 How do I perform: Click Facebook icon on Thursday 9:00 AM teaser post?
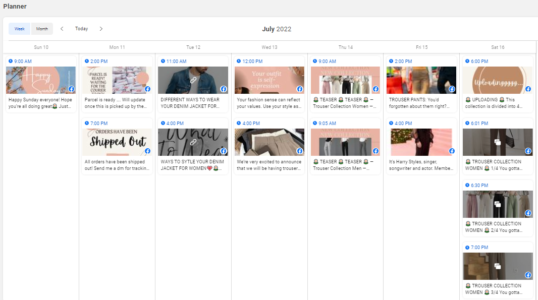click(375, 89)
